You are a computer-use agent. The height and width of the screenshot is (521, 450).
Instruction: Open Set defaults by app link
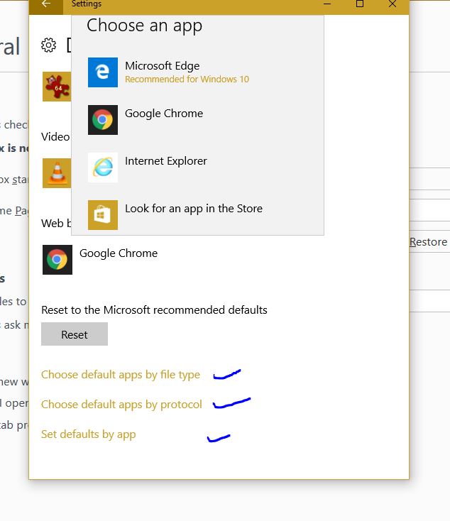89,434
